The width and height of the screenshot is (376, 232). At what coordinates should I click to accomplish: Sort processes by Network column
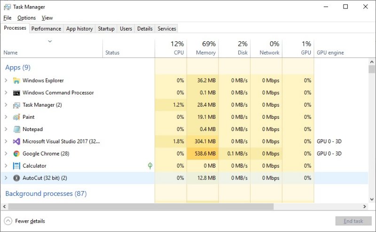coord(266,48)
